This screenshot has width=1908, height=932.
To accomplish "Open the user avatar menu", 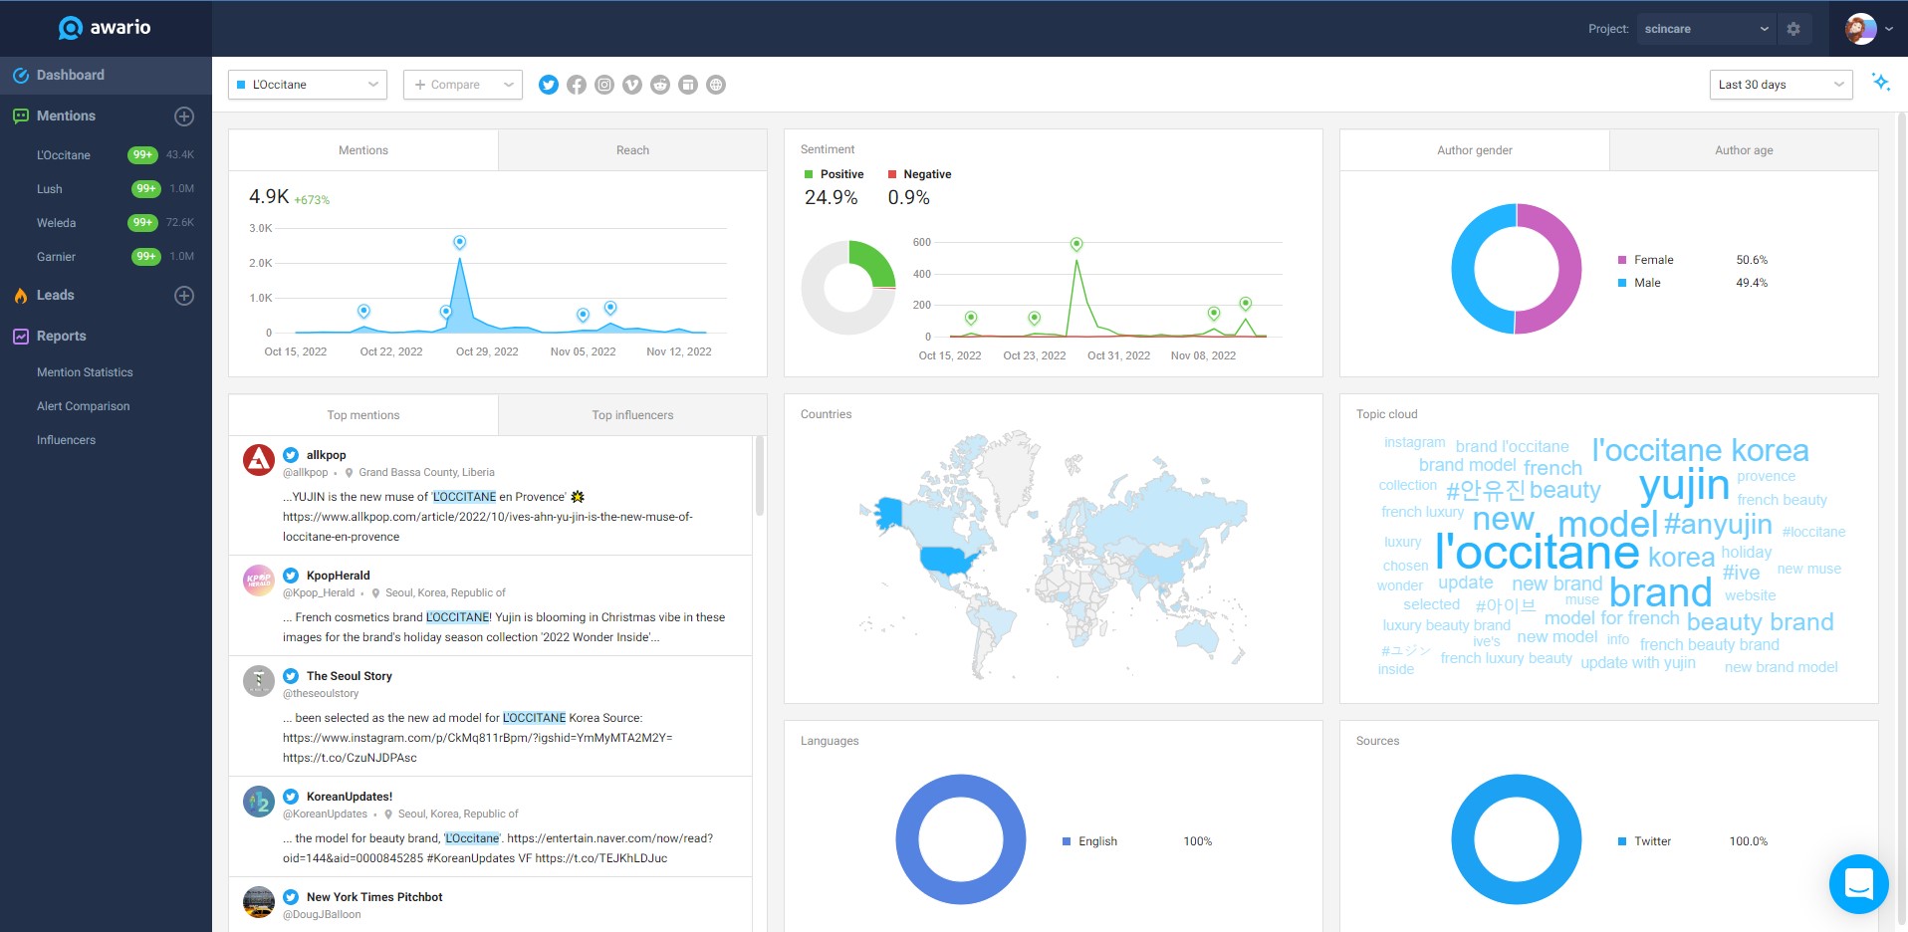I will pyautogui.click(x=1868, y=29).
